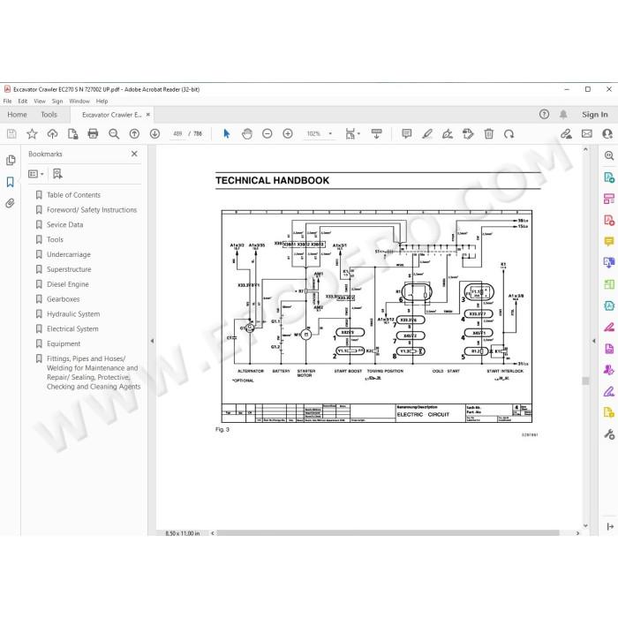Screen dimensions: 618x618
Task: Open the View menu
Action: point(40,102)
